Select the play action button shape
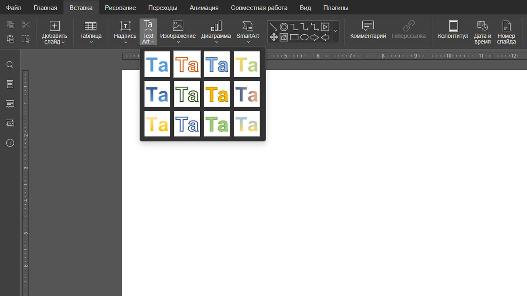The height and width of the screenshot is (296, 527). tap(325, 27)
